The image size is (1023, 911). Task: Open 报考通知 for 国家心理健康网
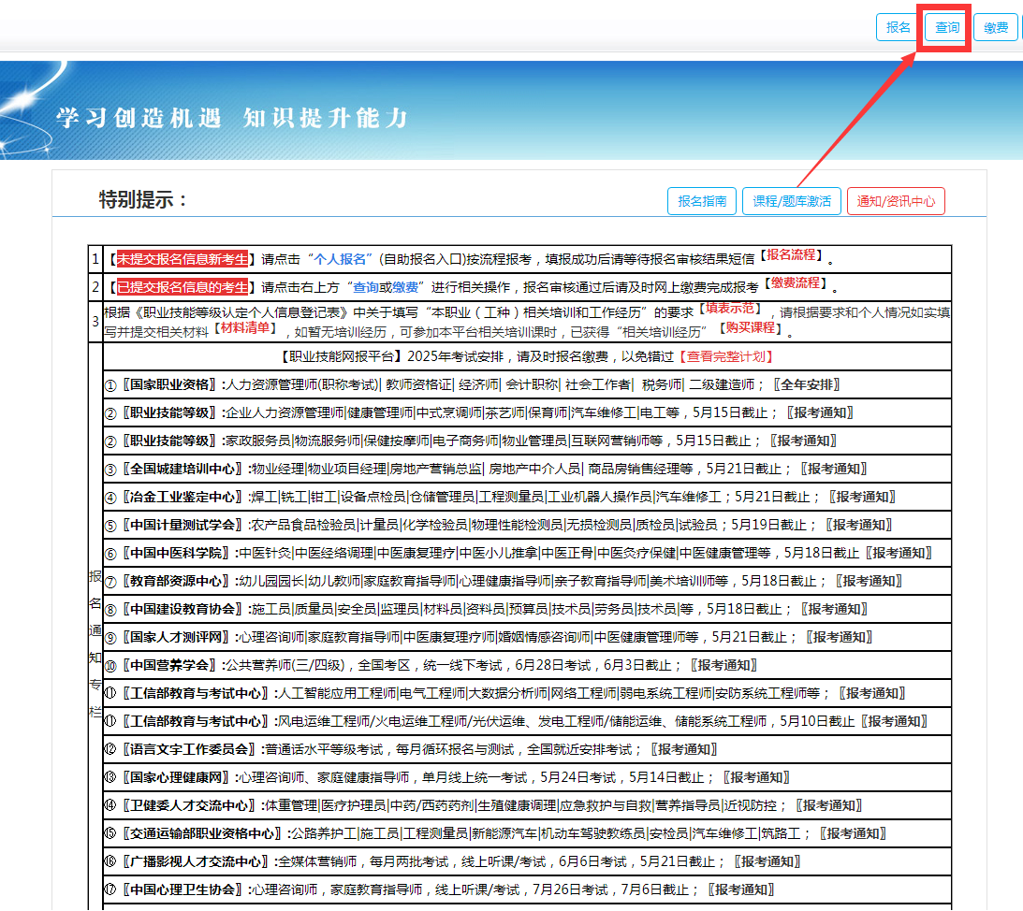[x=757, y=777]
